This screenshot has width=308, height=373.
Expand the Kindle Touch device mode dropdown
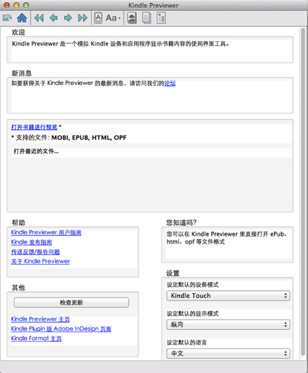pyautogui.click(x=228, y=295)
